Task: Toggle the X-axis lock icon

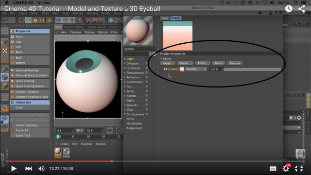Action: (x=58, y=20)
